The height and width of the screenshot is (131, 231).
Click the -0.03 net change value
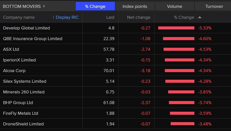click(145, 92)
